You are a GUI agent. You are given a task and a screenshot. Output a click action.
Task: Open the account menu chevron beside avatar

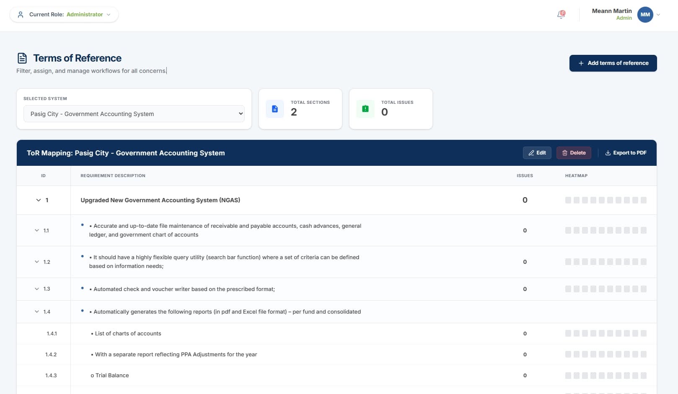[658, 15]
